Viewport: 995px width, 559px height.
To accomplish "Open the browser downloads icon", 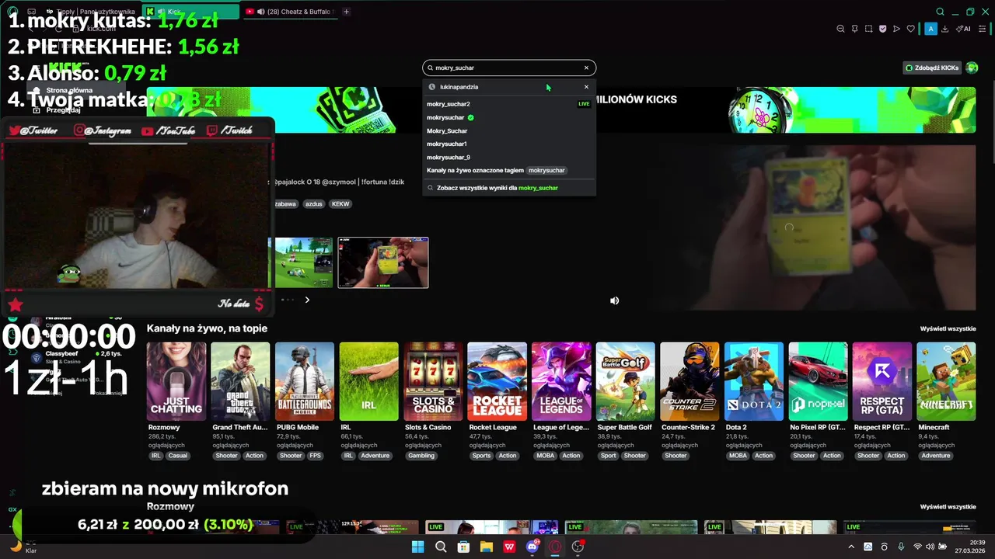I will 945,29.
